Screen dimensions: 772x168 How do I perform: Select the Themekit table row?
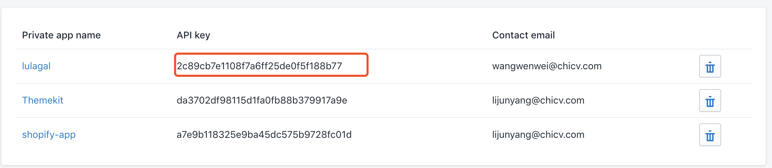coord(384,100)
